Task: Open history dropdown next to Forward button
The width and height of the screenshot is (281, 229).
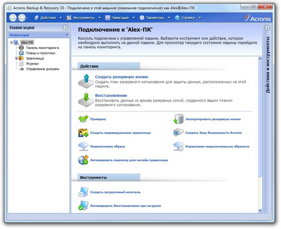Action: (x=28, y=18)
